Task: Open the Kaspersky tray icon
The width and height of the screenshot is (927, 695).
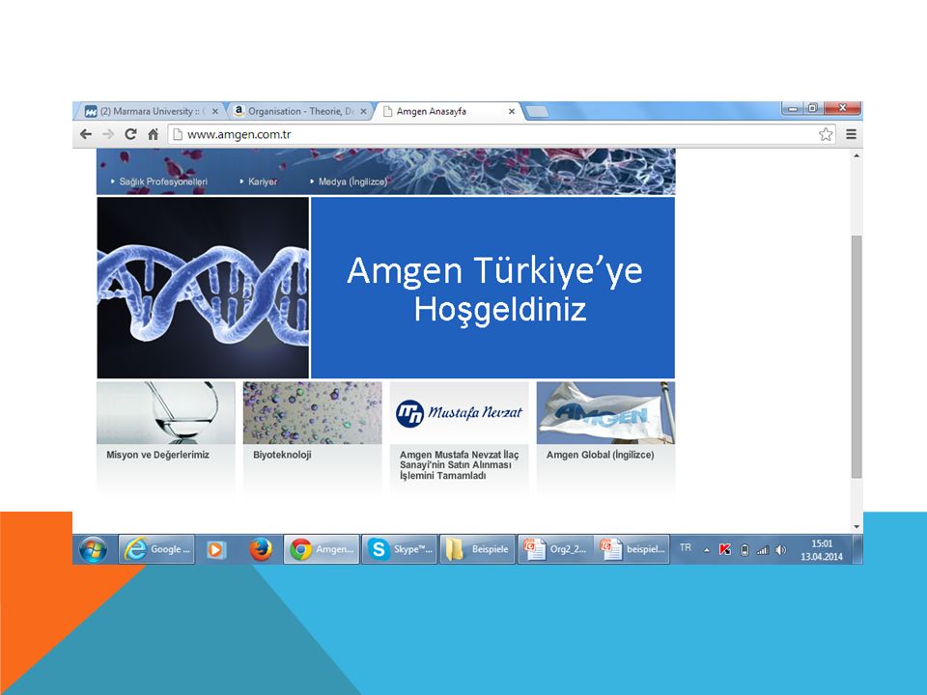Action: [725, 549]
